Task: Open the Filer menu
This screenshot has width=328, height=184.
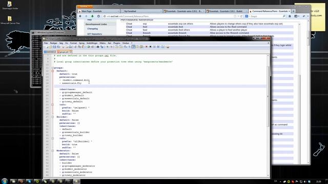Action: click(46, 43)
